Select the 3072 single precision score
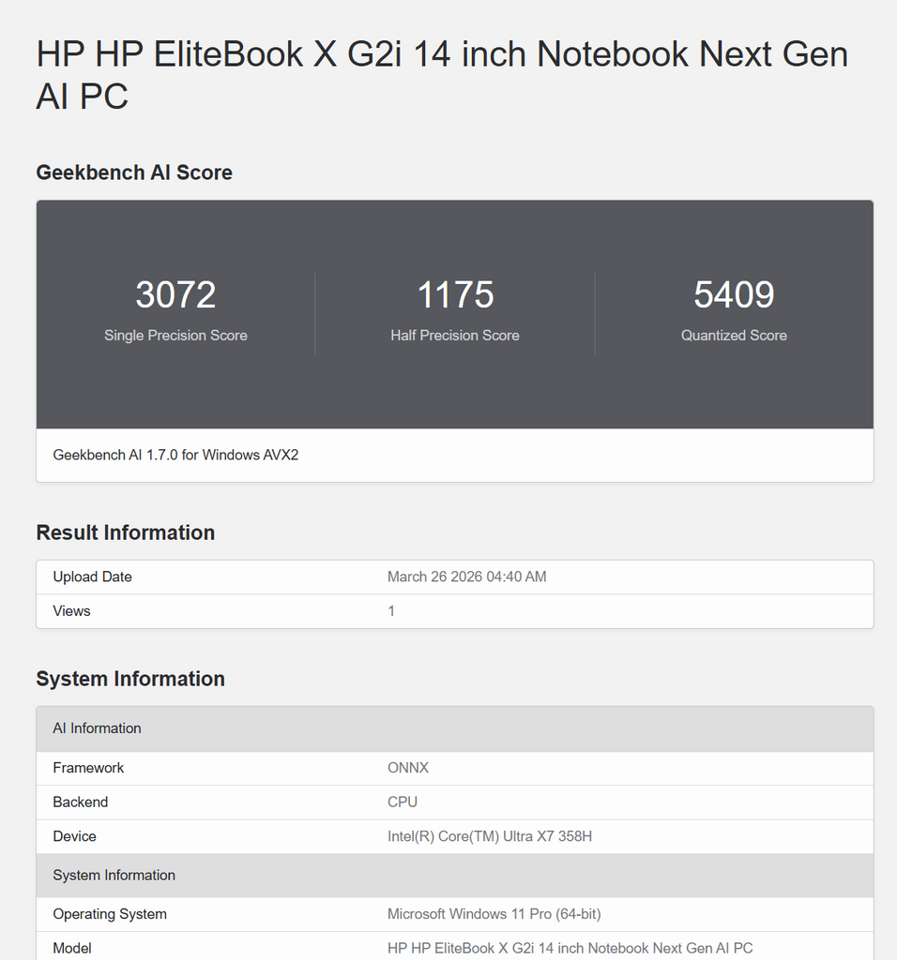 [x=175, y=295]
